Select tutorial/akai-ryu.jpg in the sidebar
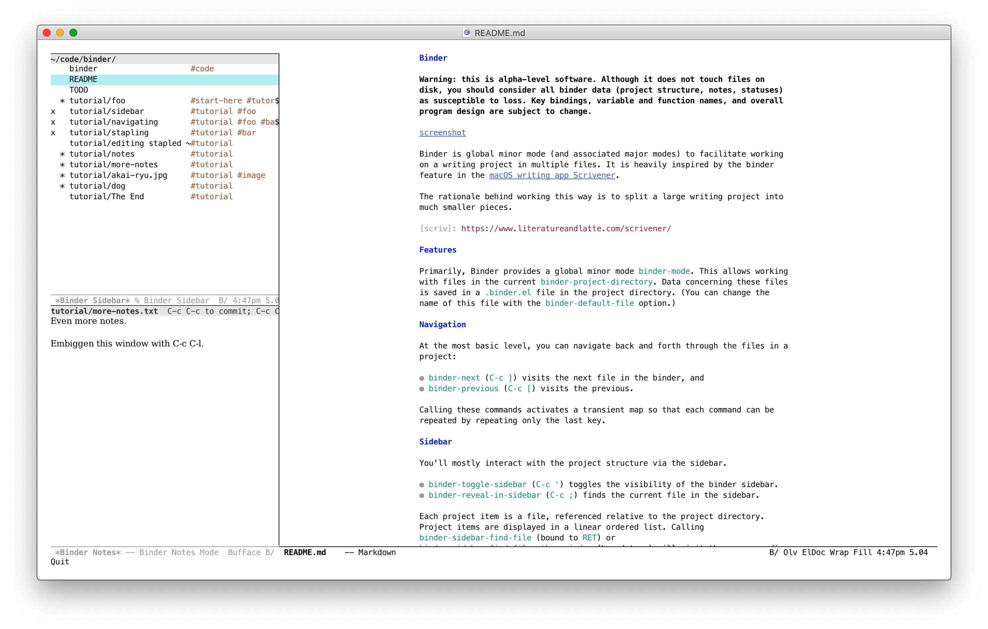 click(119, 175)
